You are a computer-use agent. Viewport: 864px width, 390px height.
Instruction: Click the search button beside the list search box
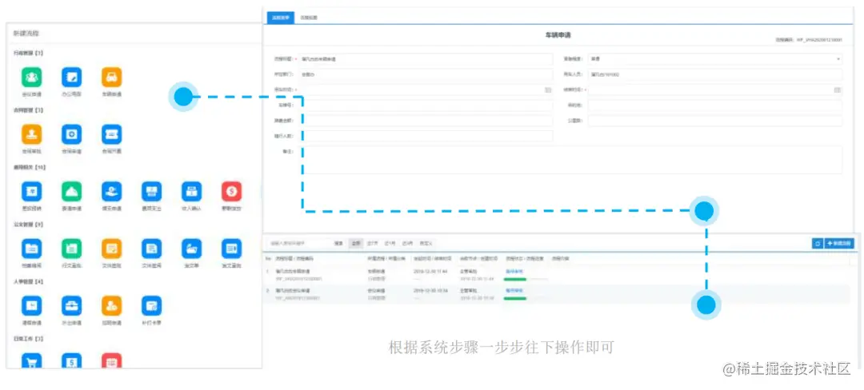(x=338, y=243)
